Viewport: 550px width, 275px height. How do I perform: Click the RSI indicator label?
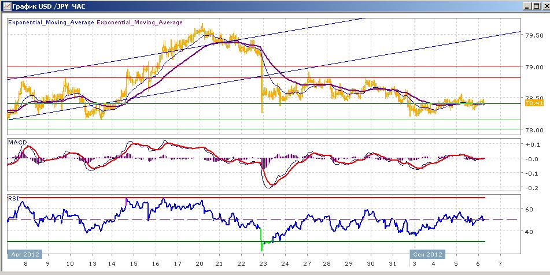tap(13, 199)
